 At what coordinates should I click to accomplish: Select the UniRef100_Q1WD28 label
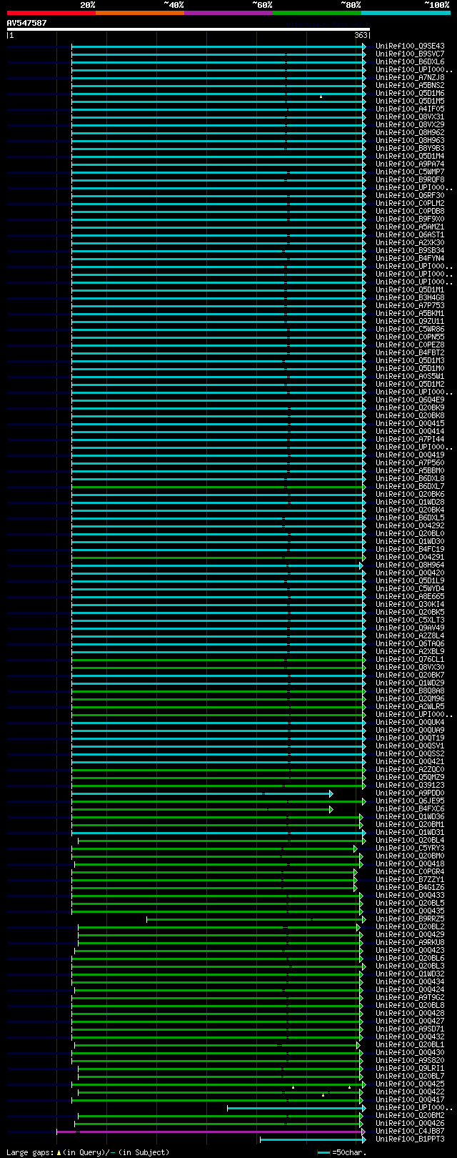(410, 503)
